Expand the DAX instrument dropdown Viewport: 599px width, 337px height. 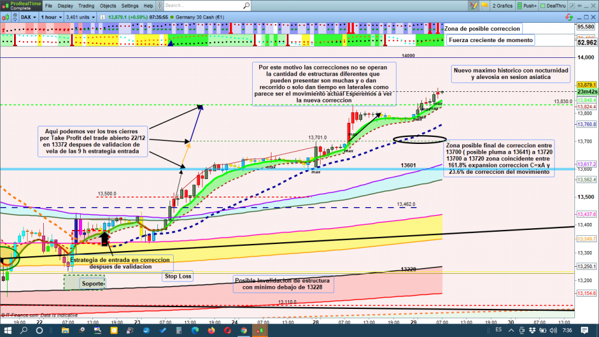(29, 17)
